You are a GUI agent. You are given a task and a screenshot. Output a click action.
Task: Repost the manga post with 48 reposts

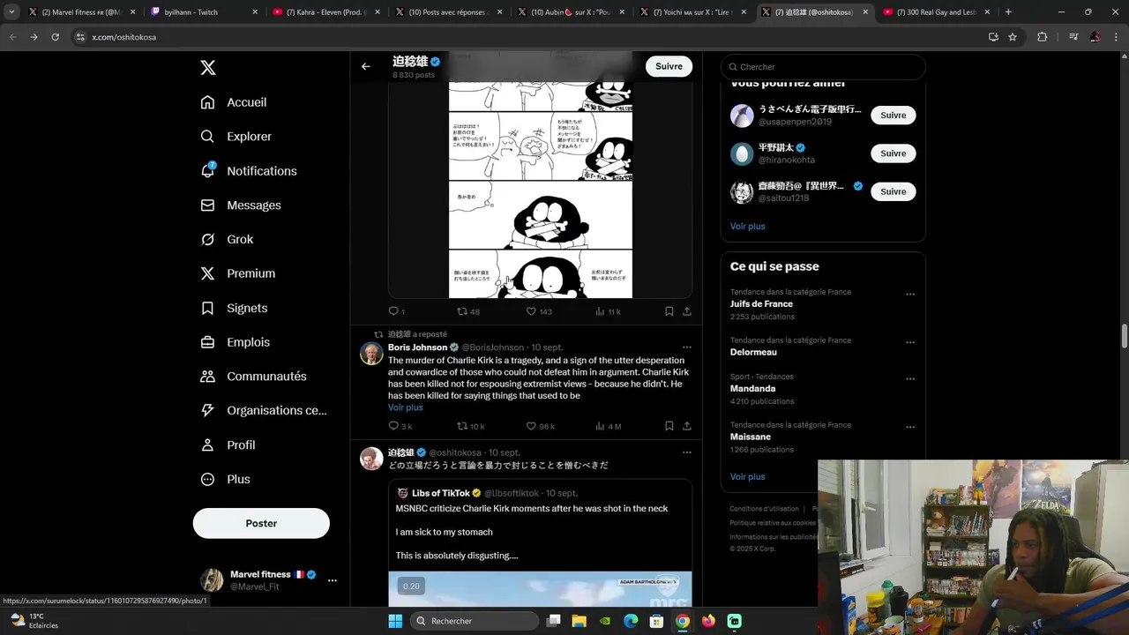[x=467, y=311]
